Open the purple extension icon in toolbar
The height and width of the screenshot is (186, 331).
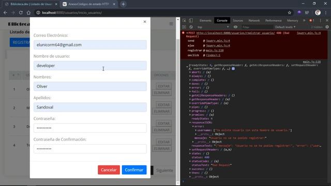(299, 12)
